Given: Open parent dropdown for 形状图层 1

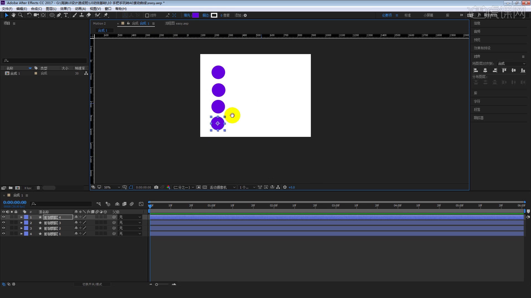Looking at the screenshot, I should pos(130,234).
